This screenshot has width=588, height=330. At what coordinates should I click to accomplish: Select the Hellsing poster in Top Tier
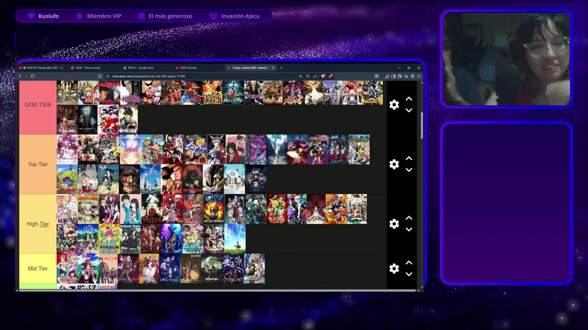pyautogui.click(x=173, y=149)
